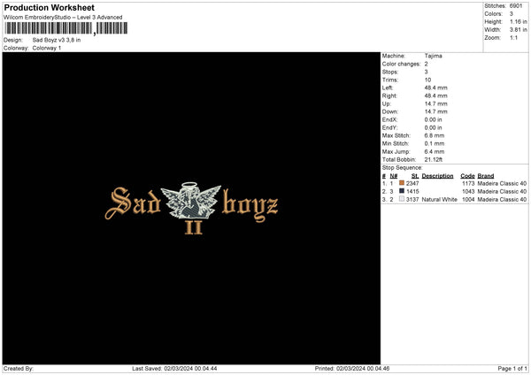Viewport: 531px width, 375px height.
Task: Click the 'Created By:' footer label
Action: pyautogui.click(x=19, y=369)
